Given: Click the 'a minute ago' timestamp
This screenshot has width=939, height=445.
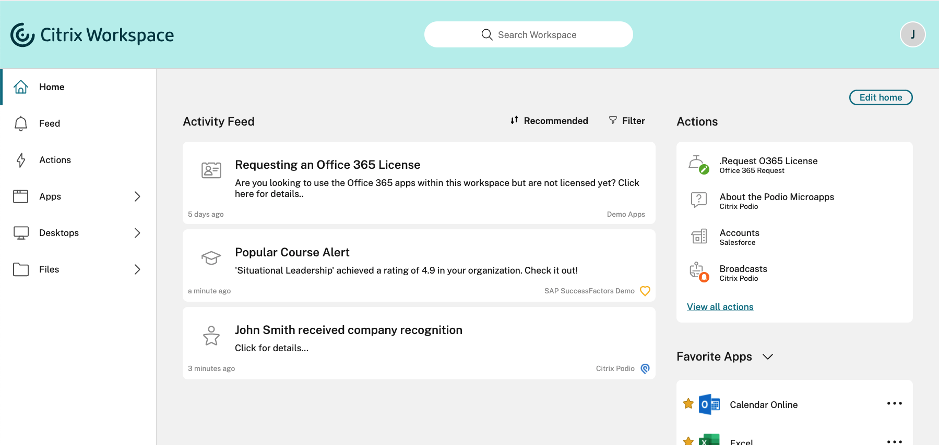Looking at the screenshot, I should [209, 291].
